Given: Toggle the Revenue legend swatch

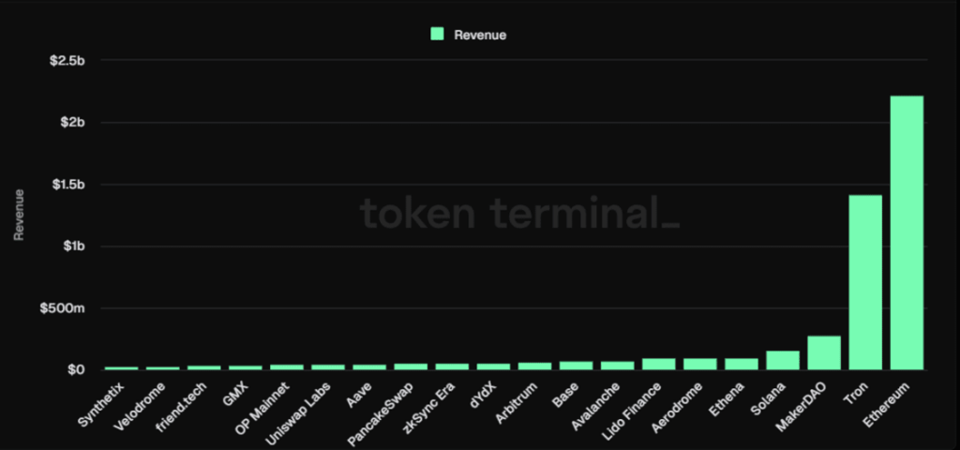Looking at the screenshot, I should click(x=437, y=35).
